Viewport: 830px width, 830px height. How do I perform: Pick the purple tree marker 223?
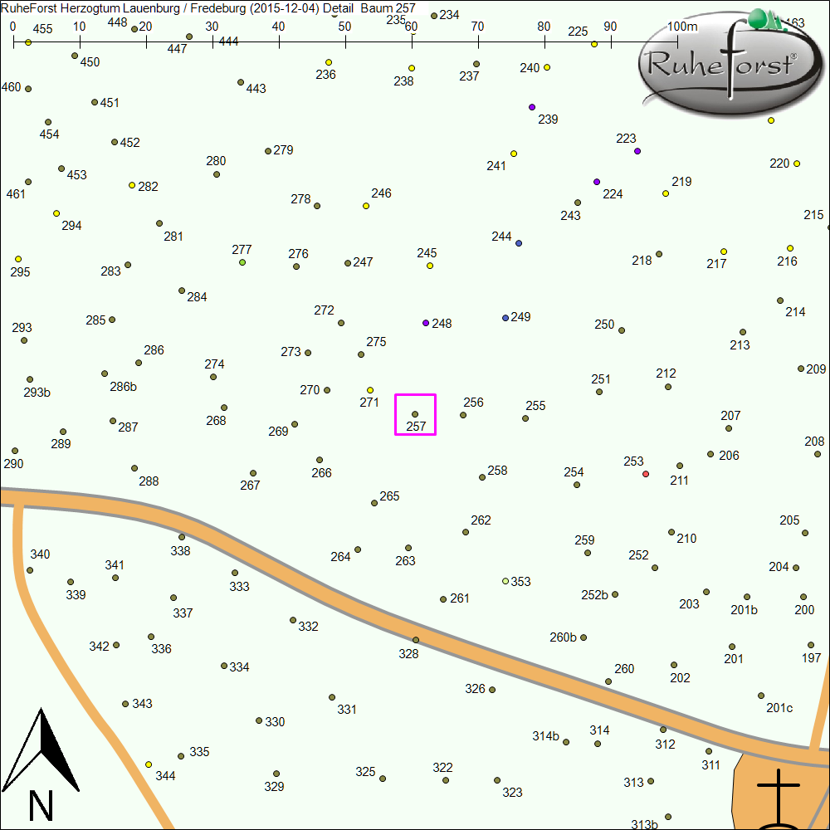coord(637,151)
